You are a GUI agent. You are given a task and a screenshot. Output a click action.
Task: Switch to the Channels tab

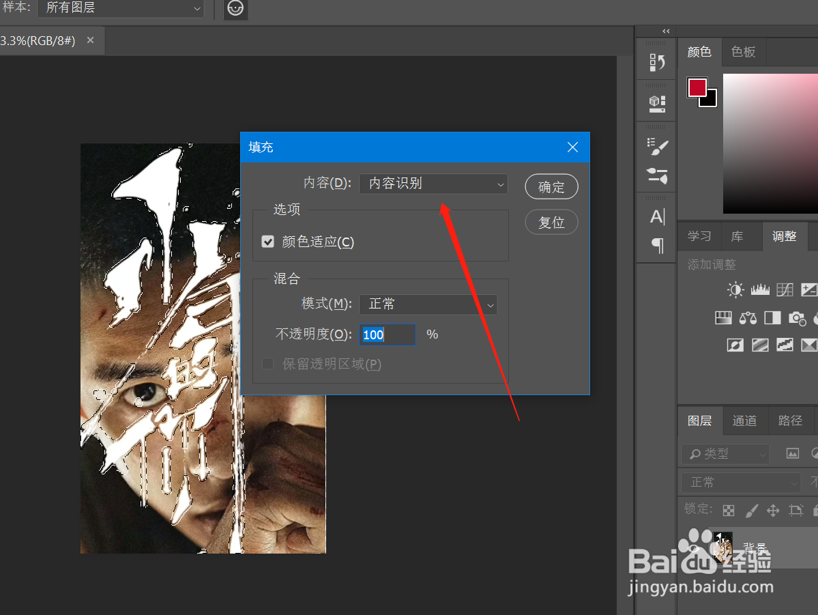click(744, 420)
